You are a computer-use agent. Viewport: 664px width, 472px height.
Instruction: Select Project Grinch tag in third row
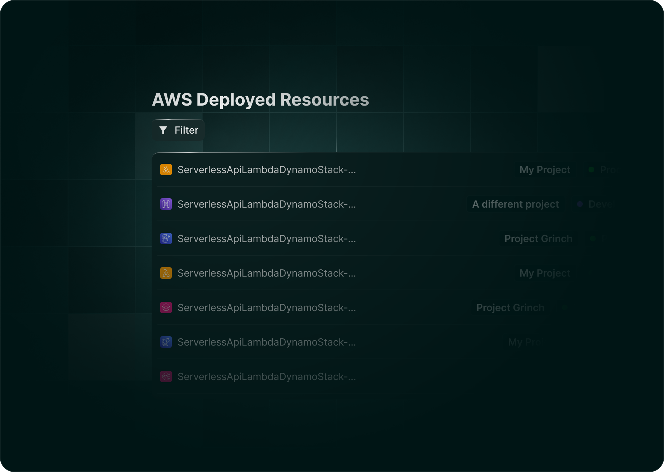pos(538,239)
